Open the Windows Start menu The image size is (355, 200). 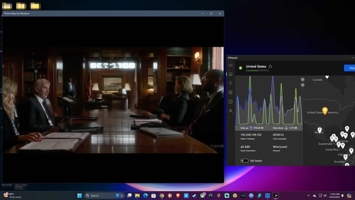(80, 196)
